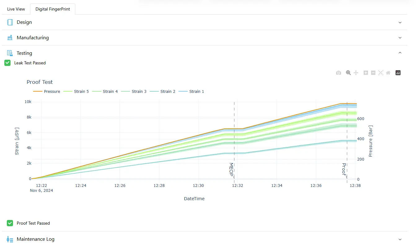Screen dimensions: 416x246
Task: Activate the Pan tool in chart toolbar
Action: click(x=356, y=73)
